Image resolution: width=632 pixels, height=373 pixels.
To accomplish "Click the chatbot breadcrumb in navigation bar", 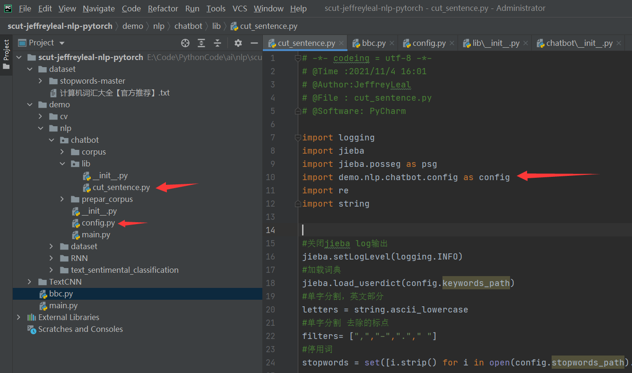I will [x=188, y=26].
